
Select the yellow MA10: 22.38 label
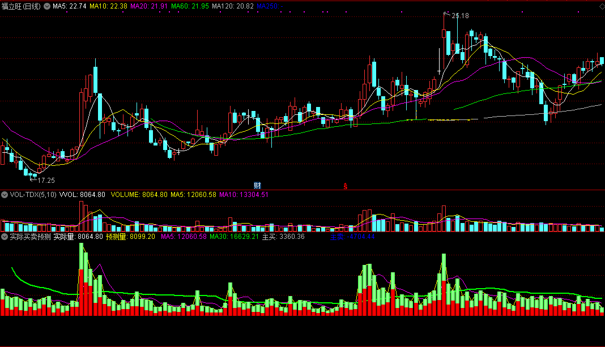coord(108,6)
